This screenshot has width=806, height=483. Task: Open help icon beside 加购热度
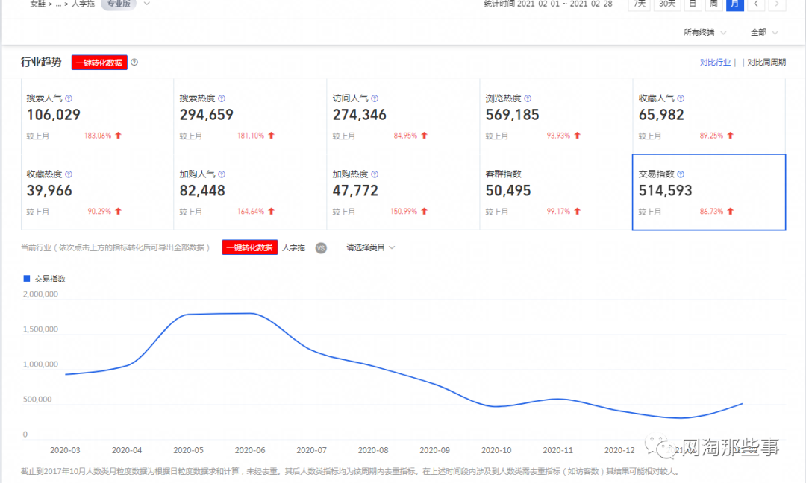[375, 174]
